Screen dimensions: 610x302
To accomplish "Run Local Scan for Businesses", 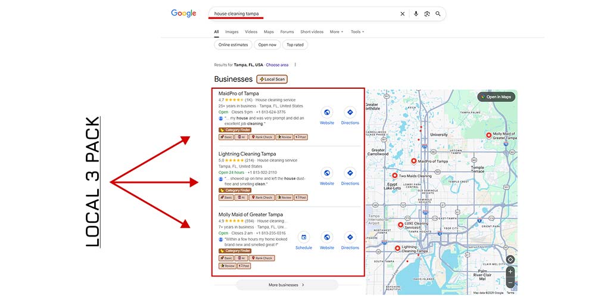I will (x=272, y=79).
